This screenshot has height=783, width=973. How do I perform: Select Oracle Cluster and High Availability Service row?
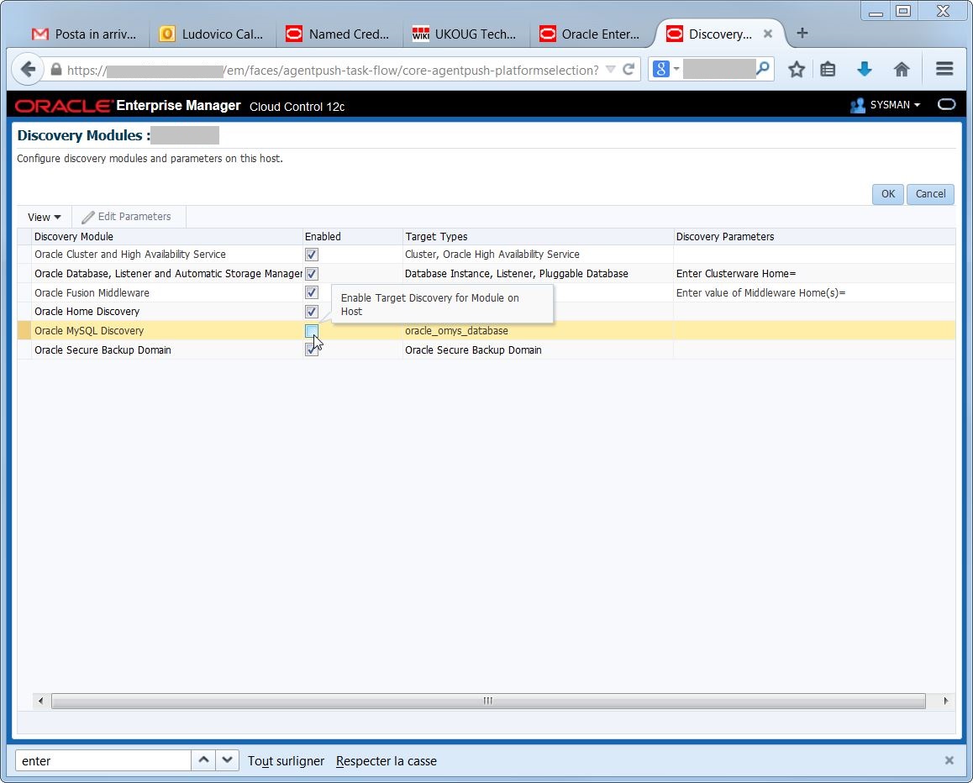(x=486, y=255)
